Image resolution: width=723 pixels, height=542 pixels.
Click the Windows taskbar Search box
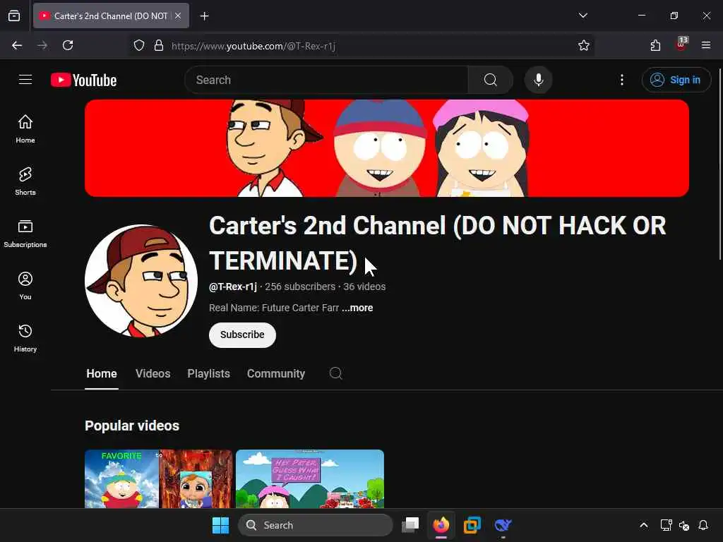coord(316,525)
